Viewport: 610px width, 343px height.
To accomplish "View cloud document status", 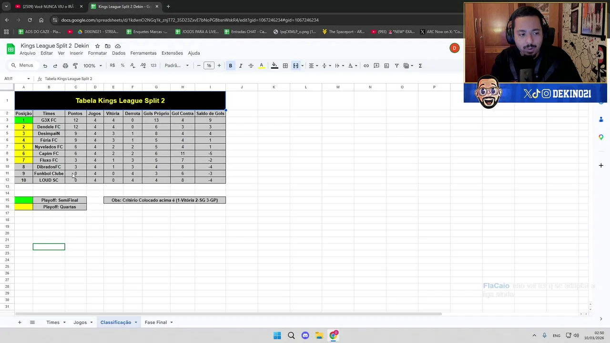I will (x=118, y=46).
